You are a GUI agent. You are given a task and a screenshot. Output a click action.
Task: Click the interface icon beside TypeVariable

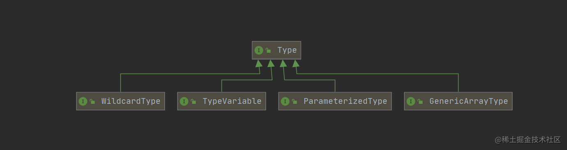point(184,101)
